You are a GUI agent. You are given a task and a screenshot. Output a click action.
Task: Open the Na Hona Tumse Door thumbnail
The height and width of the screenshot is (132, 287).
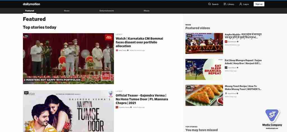tap(68, 111)
